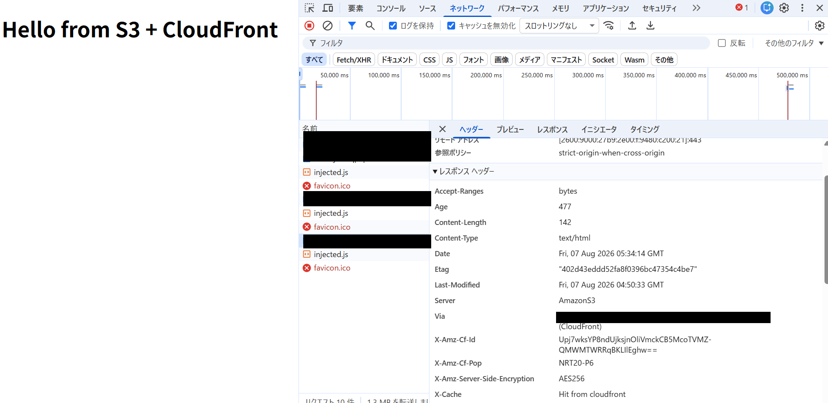Viewport: 828px width, 403px height.
Task: Filter by フォント requests
Action: pyautogui.click(x=473, y=59)
